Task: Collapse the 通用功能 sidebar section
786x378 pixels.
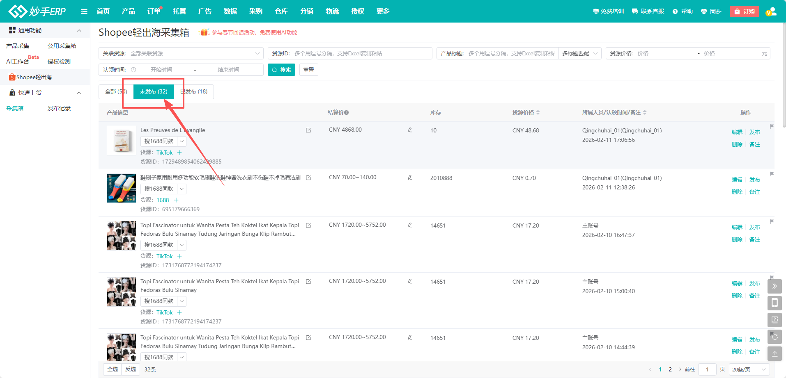Action: point(79,30)
